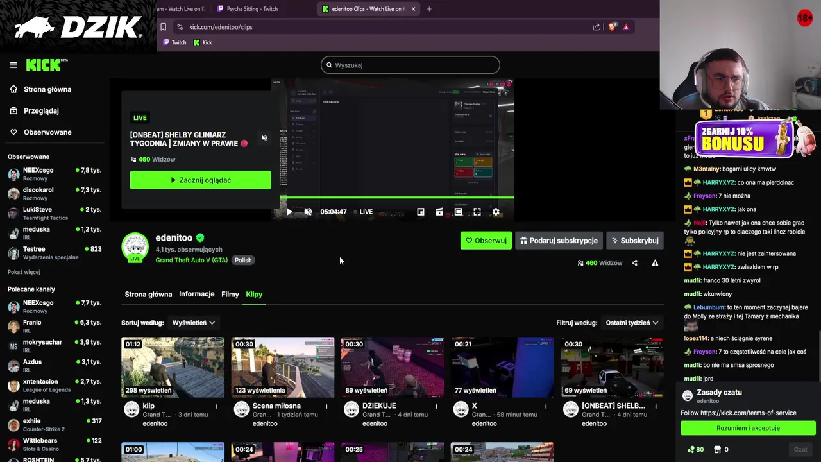Open LukiSteve channel in sidebar

(55, 214)
